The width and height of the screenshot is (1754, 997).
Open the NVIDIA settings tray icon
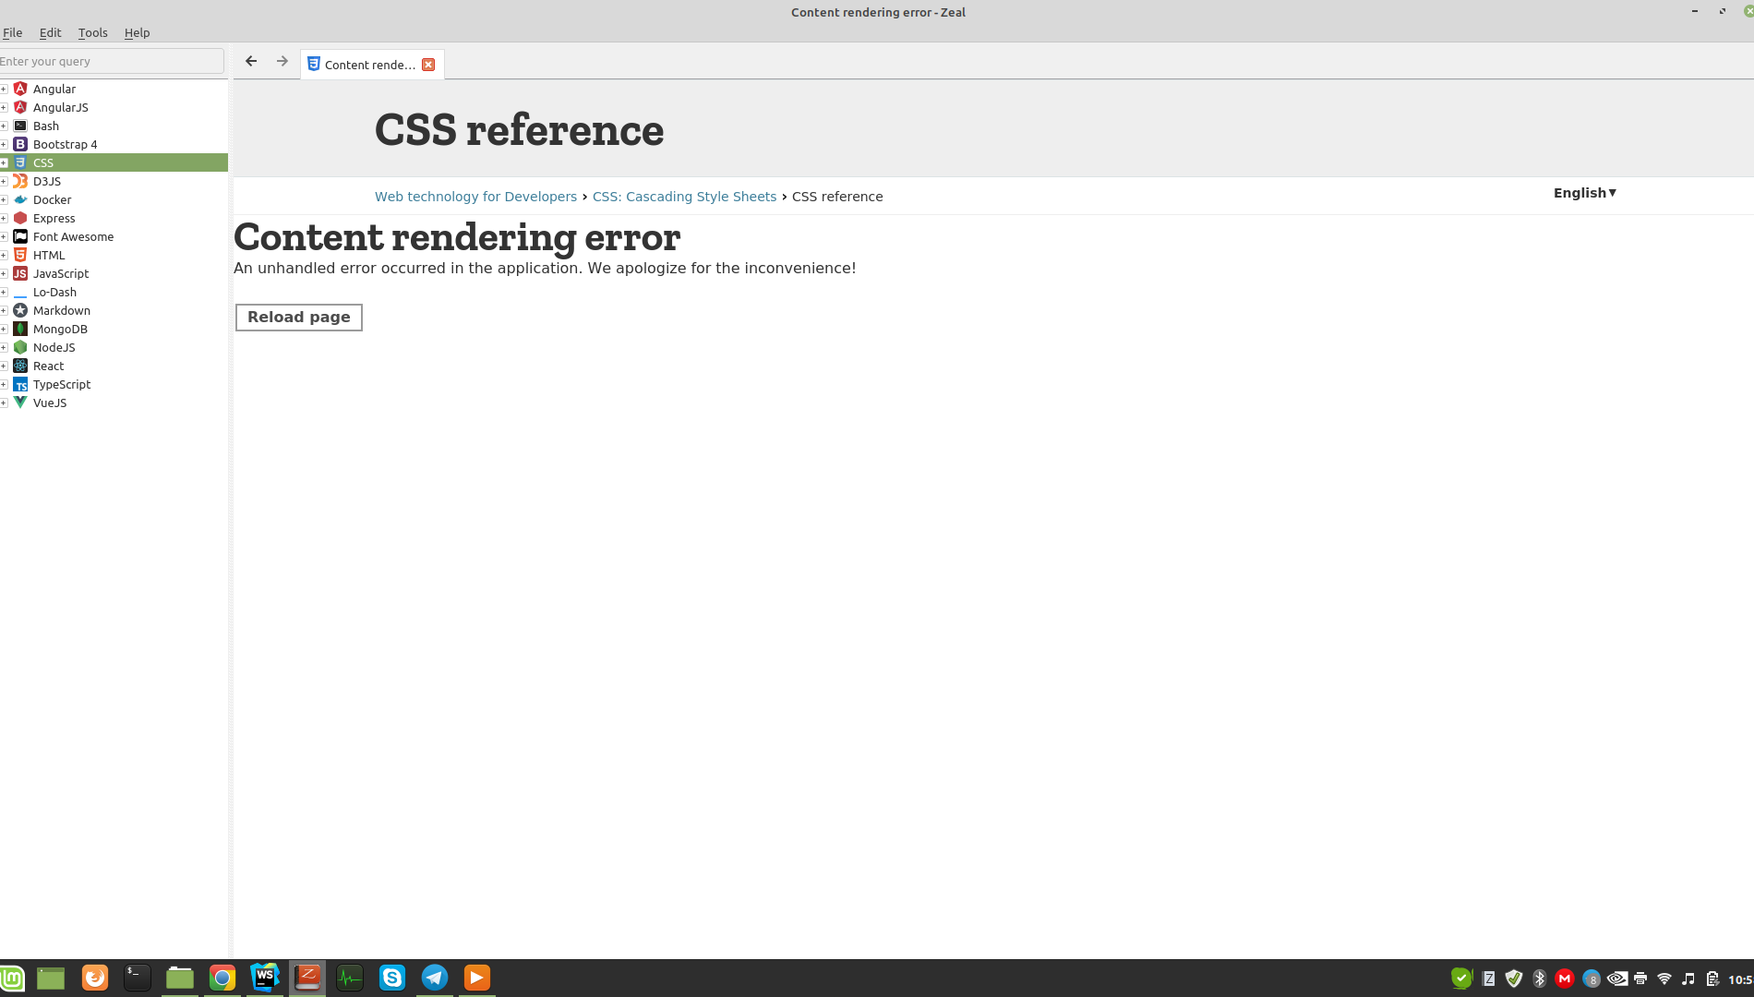coord(1618,979)
